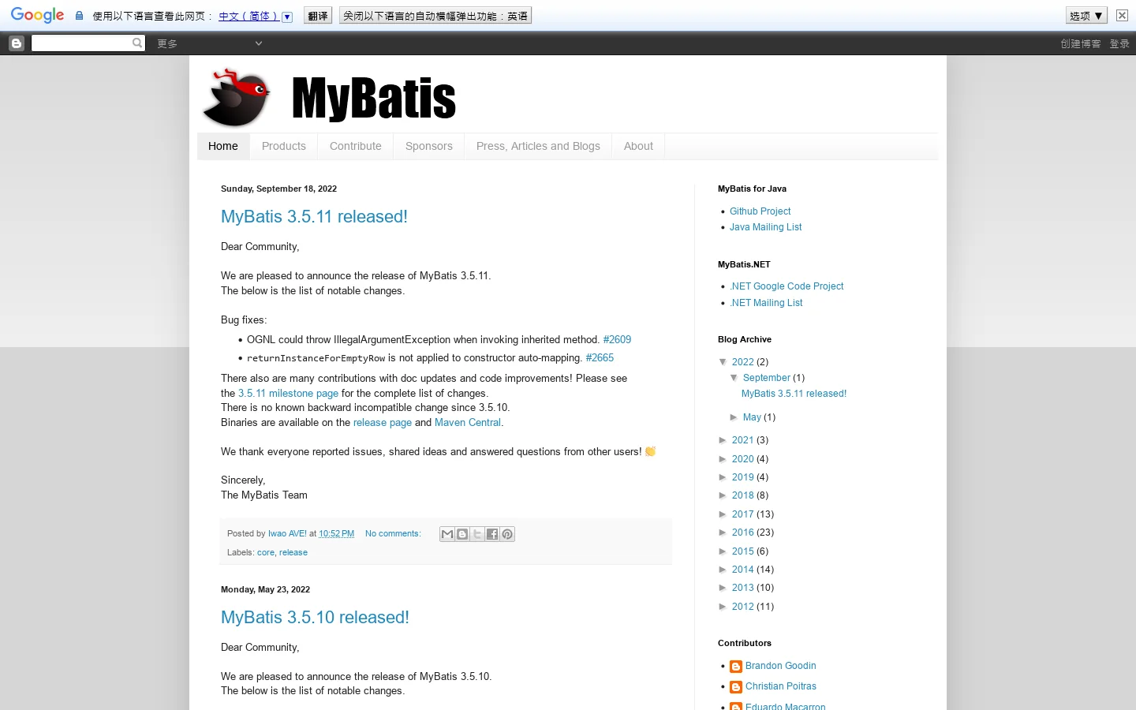1136x710 pixels.
Task: Expand the 2013 archive year
Action: tap(723, 588)
